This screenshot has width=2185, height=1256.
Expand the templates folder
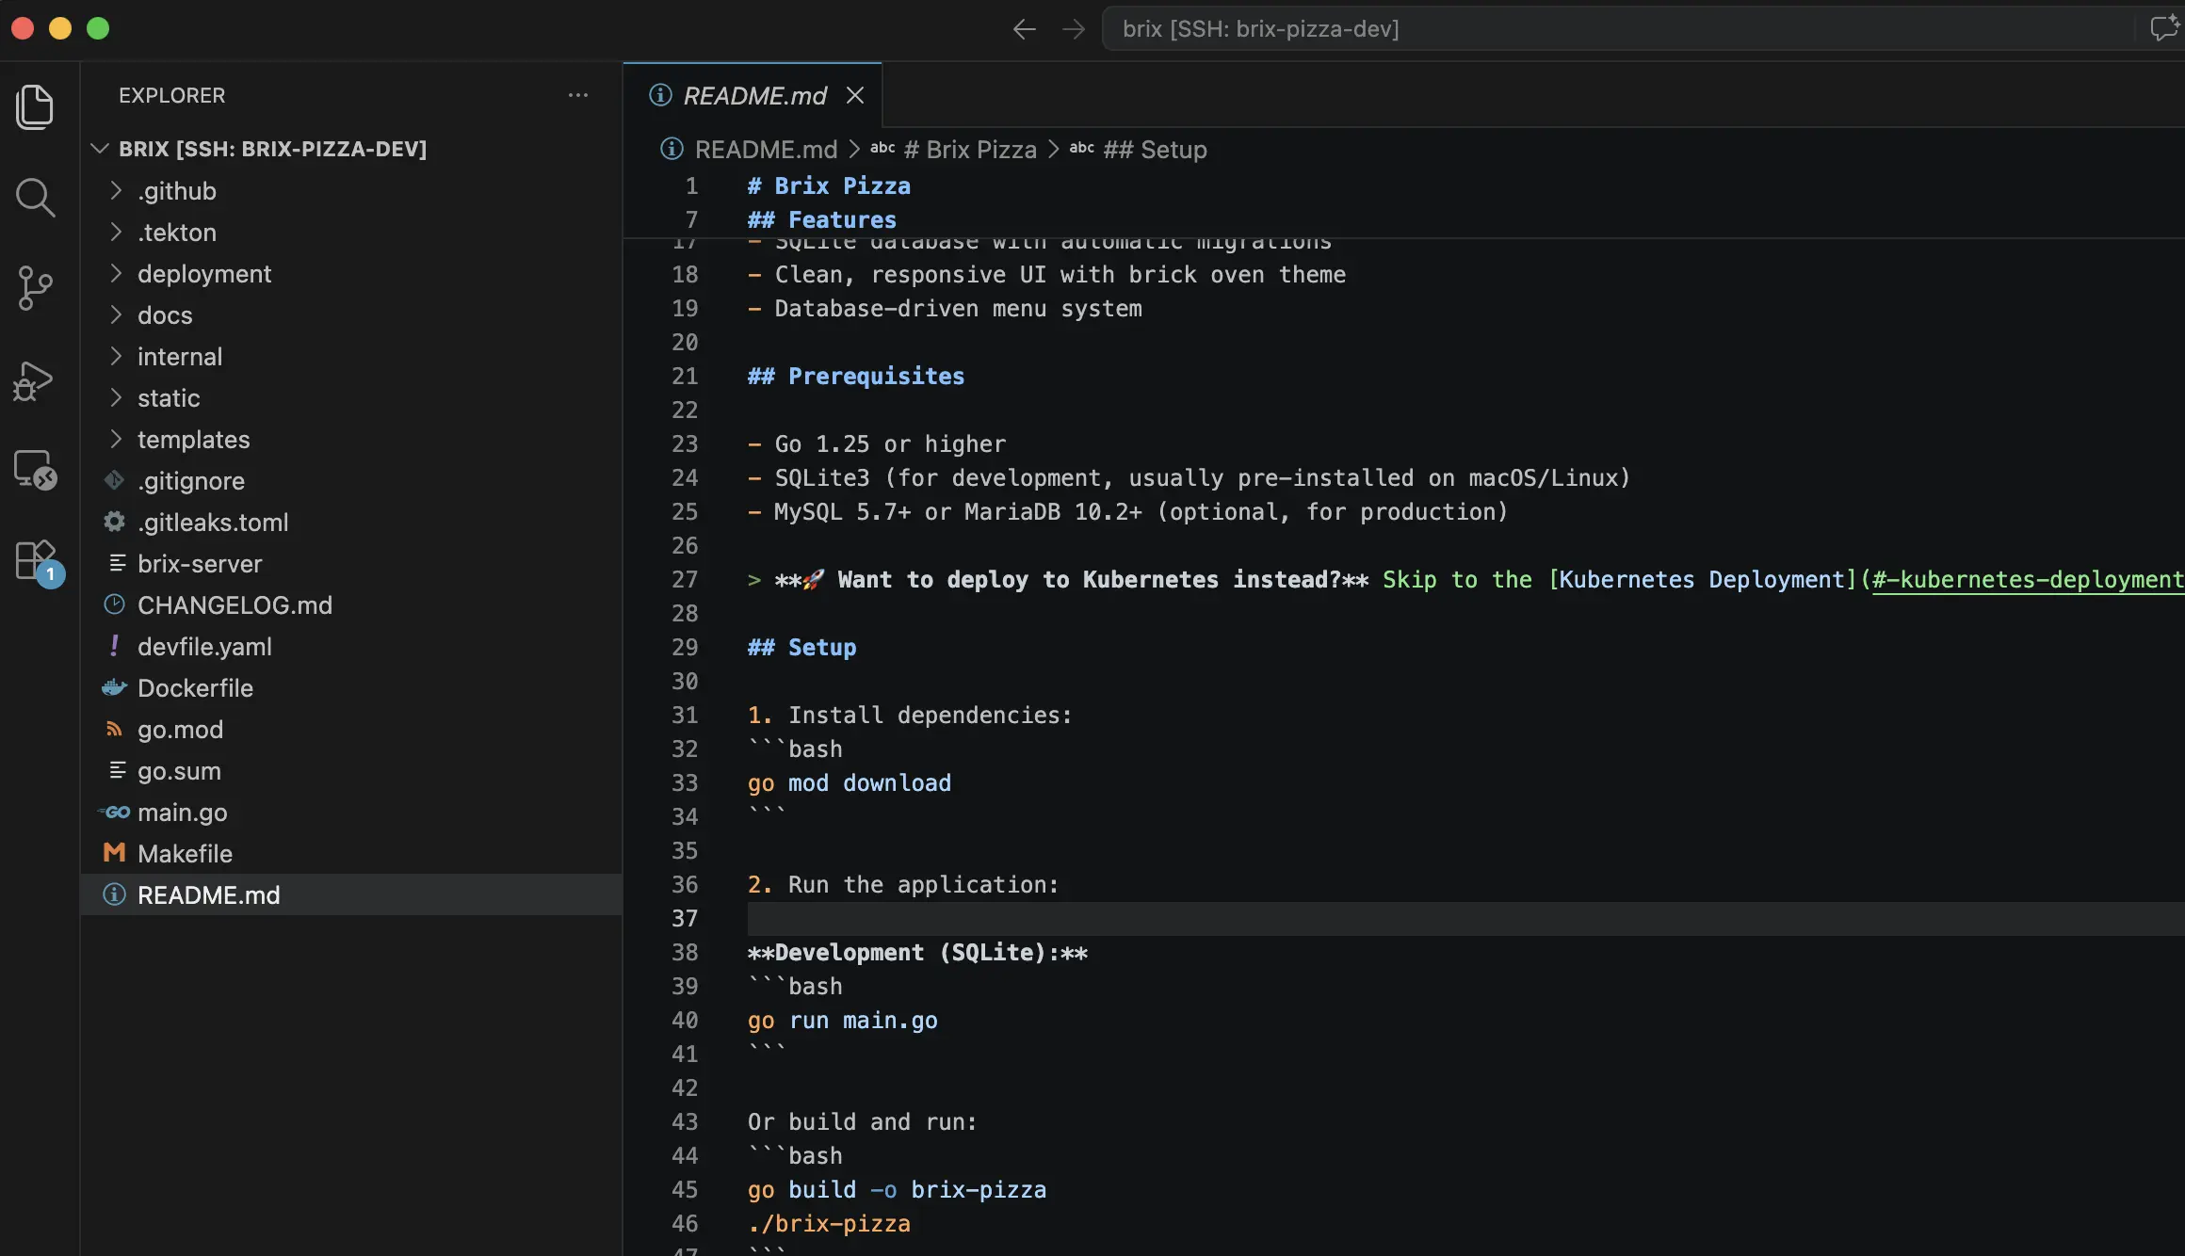116,439
